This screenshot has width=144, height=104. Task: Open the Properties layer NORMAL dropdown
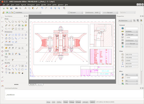[132, 32]
